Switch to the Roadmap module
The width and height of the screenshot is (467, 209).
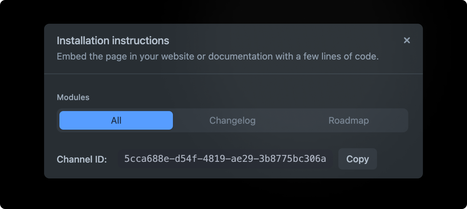point(348,120)
